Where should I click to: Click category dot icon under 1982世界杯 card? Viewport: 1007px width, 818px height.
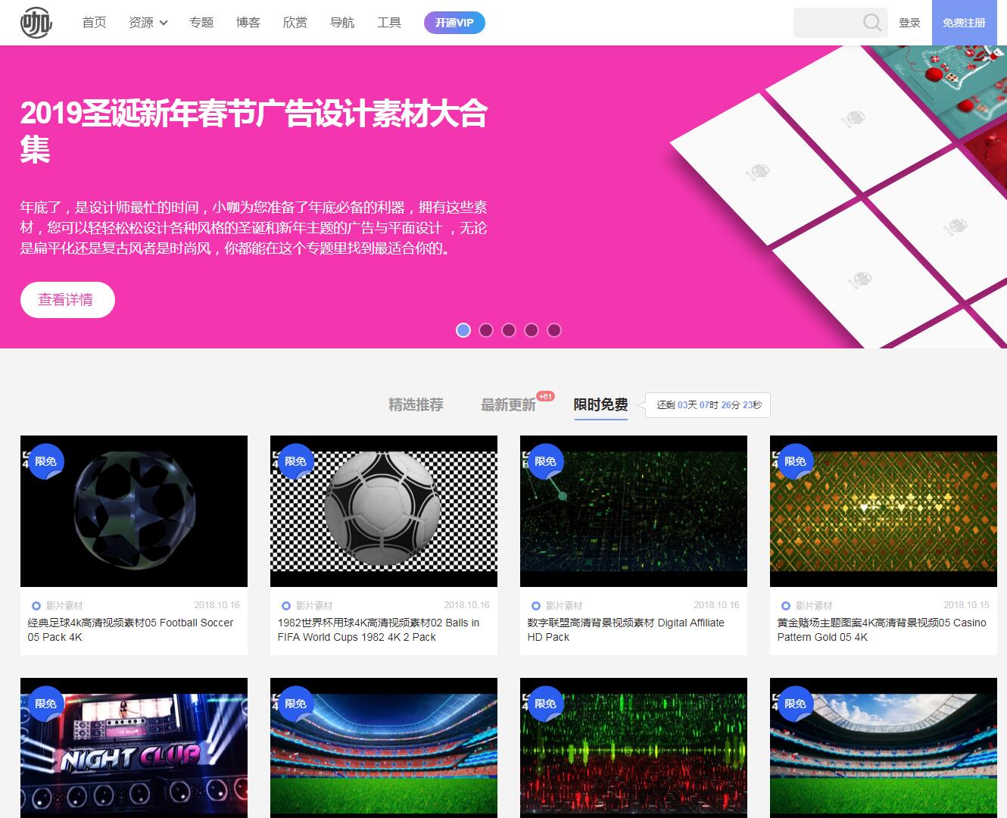285,606
